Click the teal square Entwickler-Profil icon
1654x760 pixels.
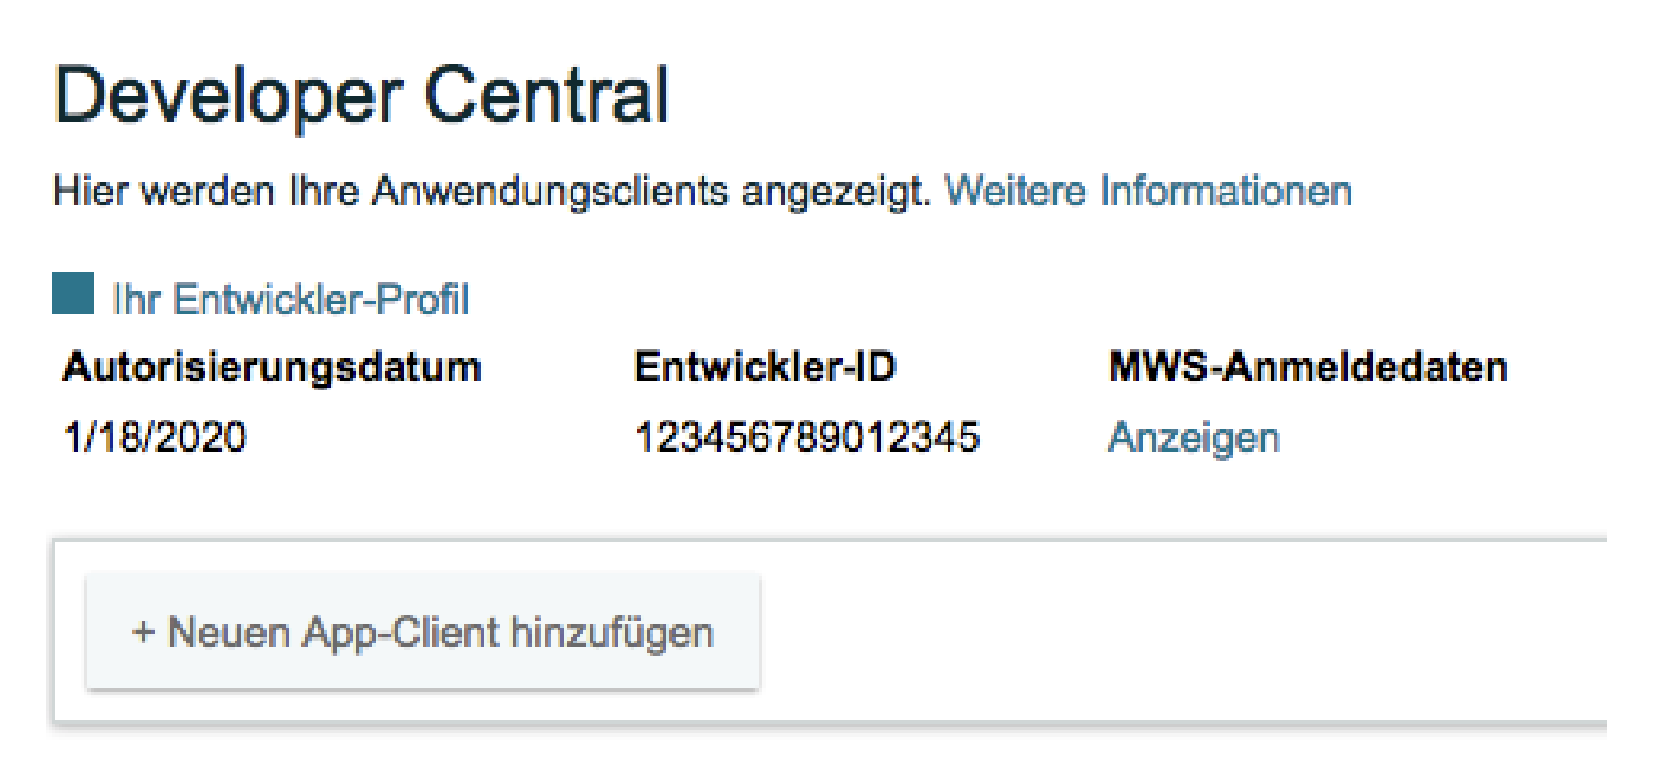tap(73, 293)
